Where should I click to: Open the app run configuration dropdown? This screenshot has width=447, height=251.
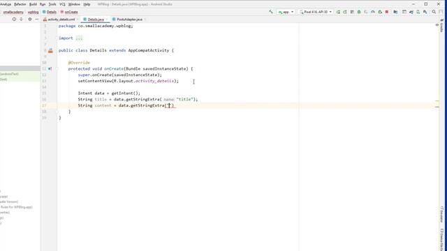point(286,12)
